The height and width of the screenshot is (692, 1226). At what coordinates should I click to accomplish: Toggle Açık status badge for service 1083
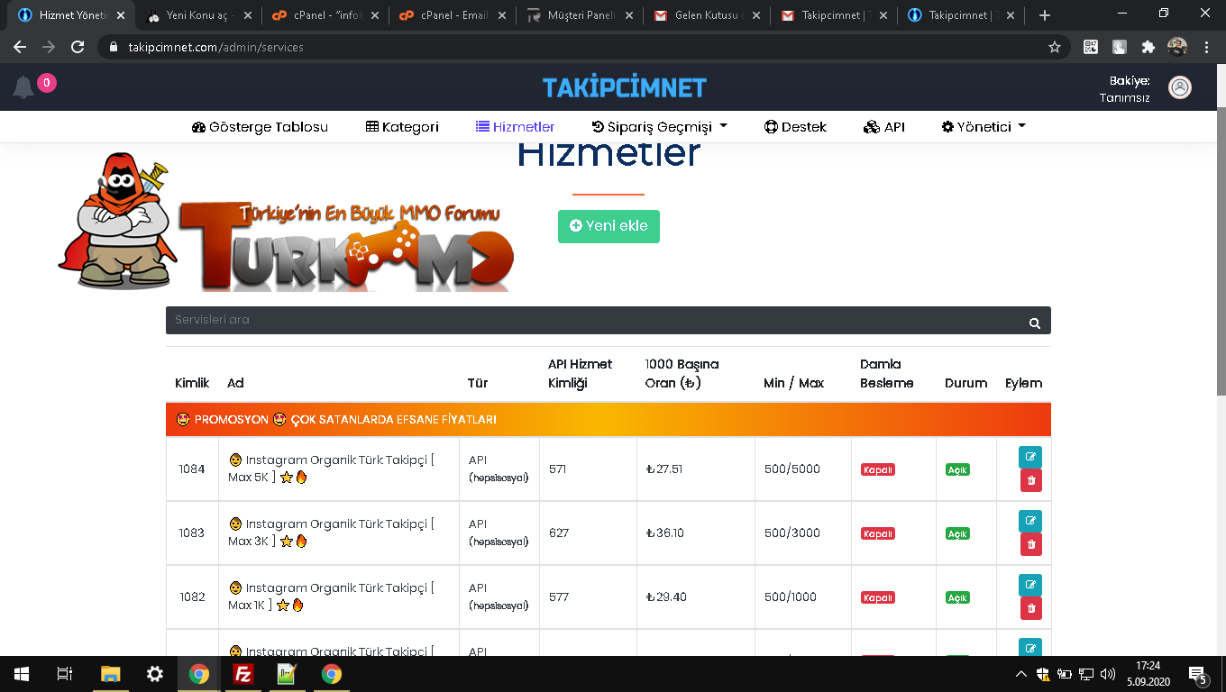point(957,533)
